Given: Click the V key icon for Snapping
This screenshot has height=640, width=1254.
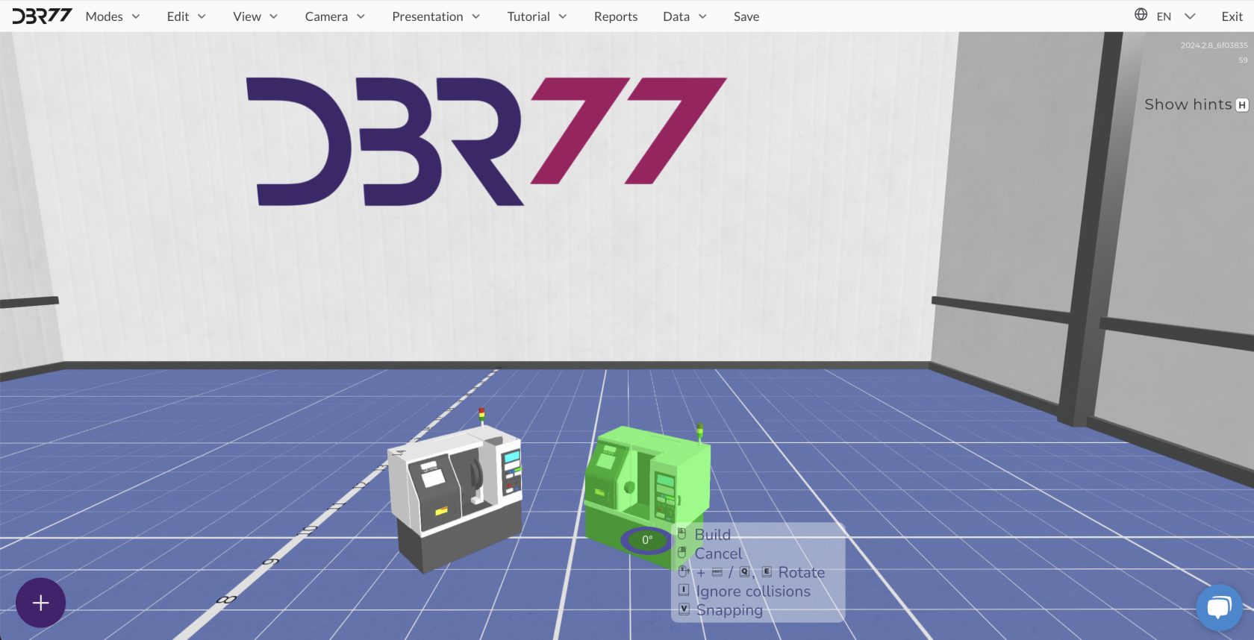Looking at the screenshot, I should click(x=684, y=609).
